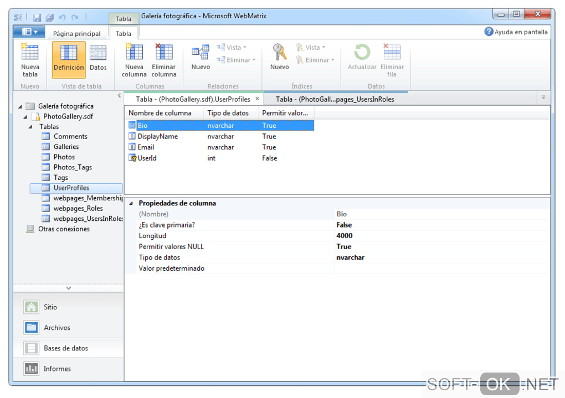565x398 pixels.
Task: Create a new relation with Nuevo in Relaciones
Action: (x=201, y=58)
